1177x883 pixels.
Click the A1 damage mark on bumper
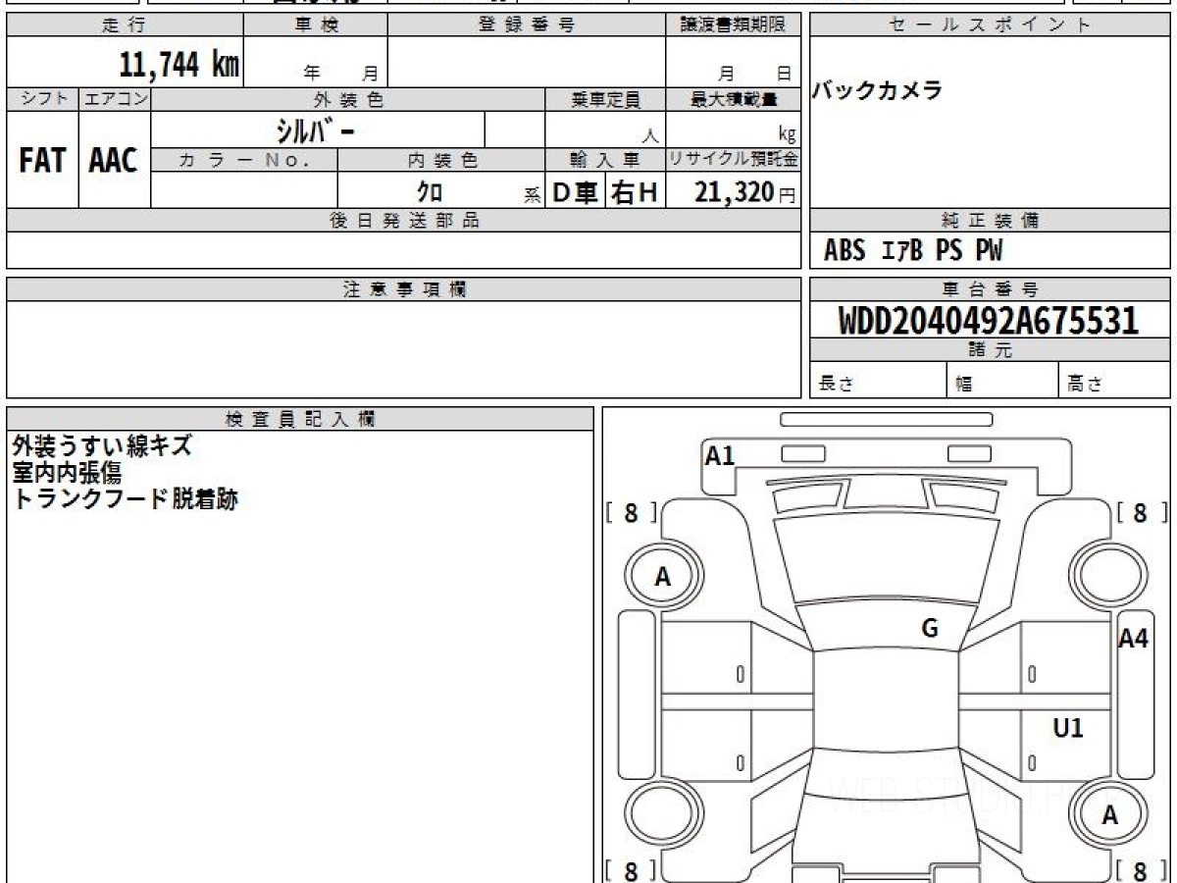[x=720, y=455]
